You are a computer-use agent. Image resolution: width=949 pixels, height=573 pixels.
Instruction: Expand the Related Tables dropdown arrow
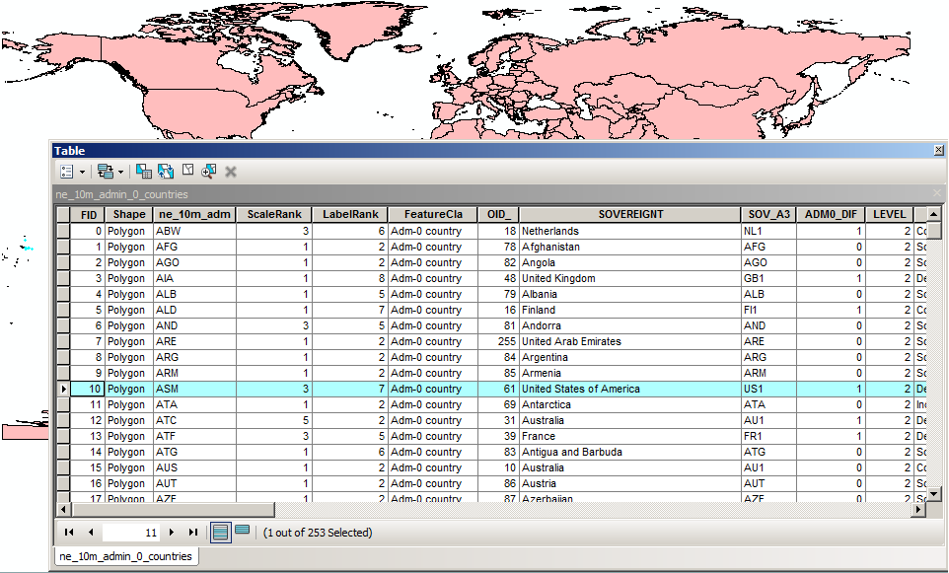point(119,171)
